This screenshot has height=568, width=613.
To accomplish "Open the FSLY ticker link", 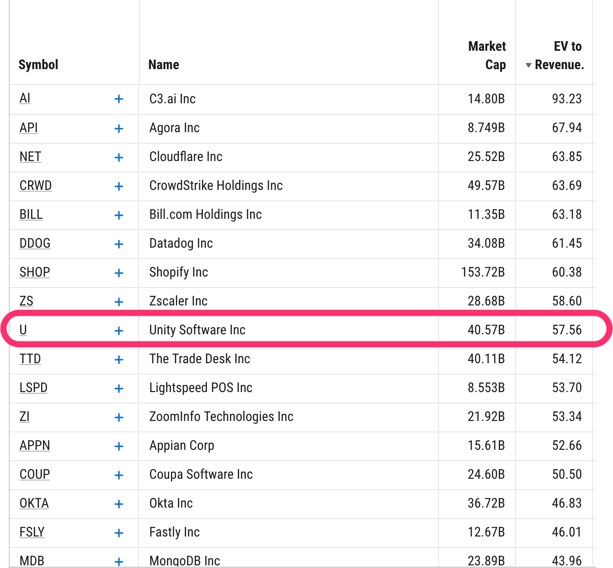I will (32, 532).
